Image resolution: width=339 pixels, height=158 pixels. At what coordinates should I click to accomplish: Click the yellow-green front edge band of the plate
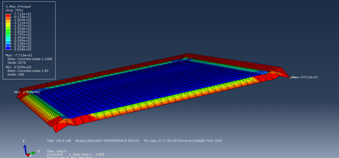click(x=173, y=99)
